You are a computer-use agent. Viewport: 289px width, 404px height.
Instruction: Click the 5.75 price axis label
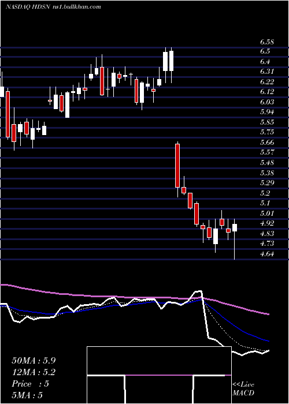pos(267,132)
